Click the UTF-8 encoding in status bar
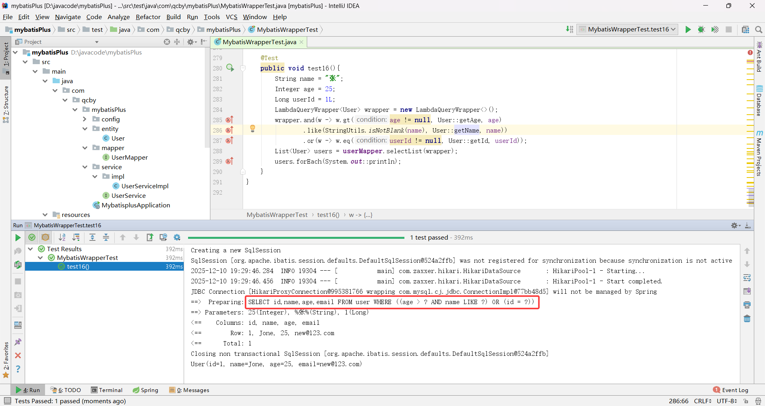This screenshot has width=765, height=406. [727, 401]
